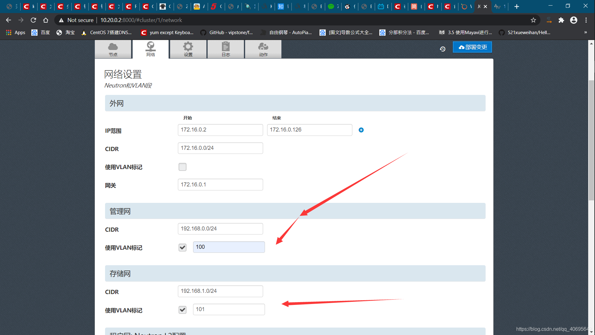Screen dimensions: 595x335
Task: Close the active browser tab
Action: (x=485, y=7)
